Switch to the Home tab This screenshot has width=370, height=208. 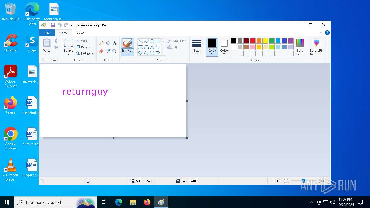[64, 33]
